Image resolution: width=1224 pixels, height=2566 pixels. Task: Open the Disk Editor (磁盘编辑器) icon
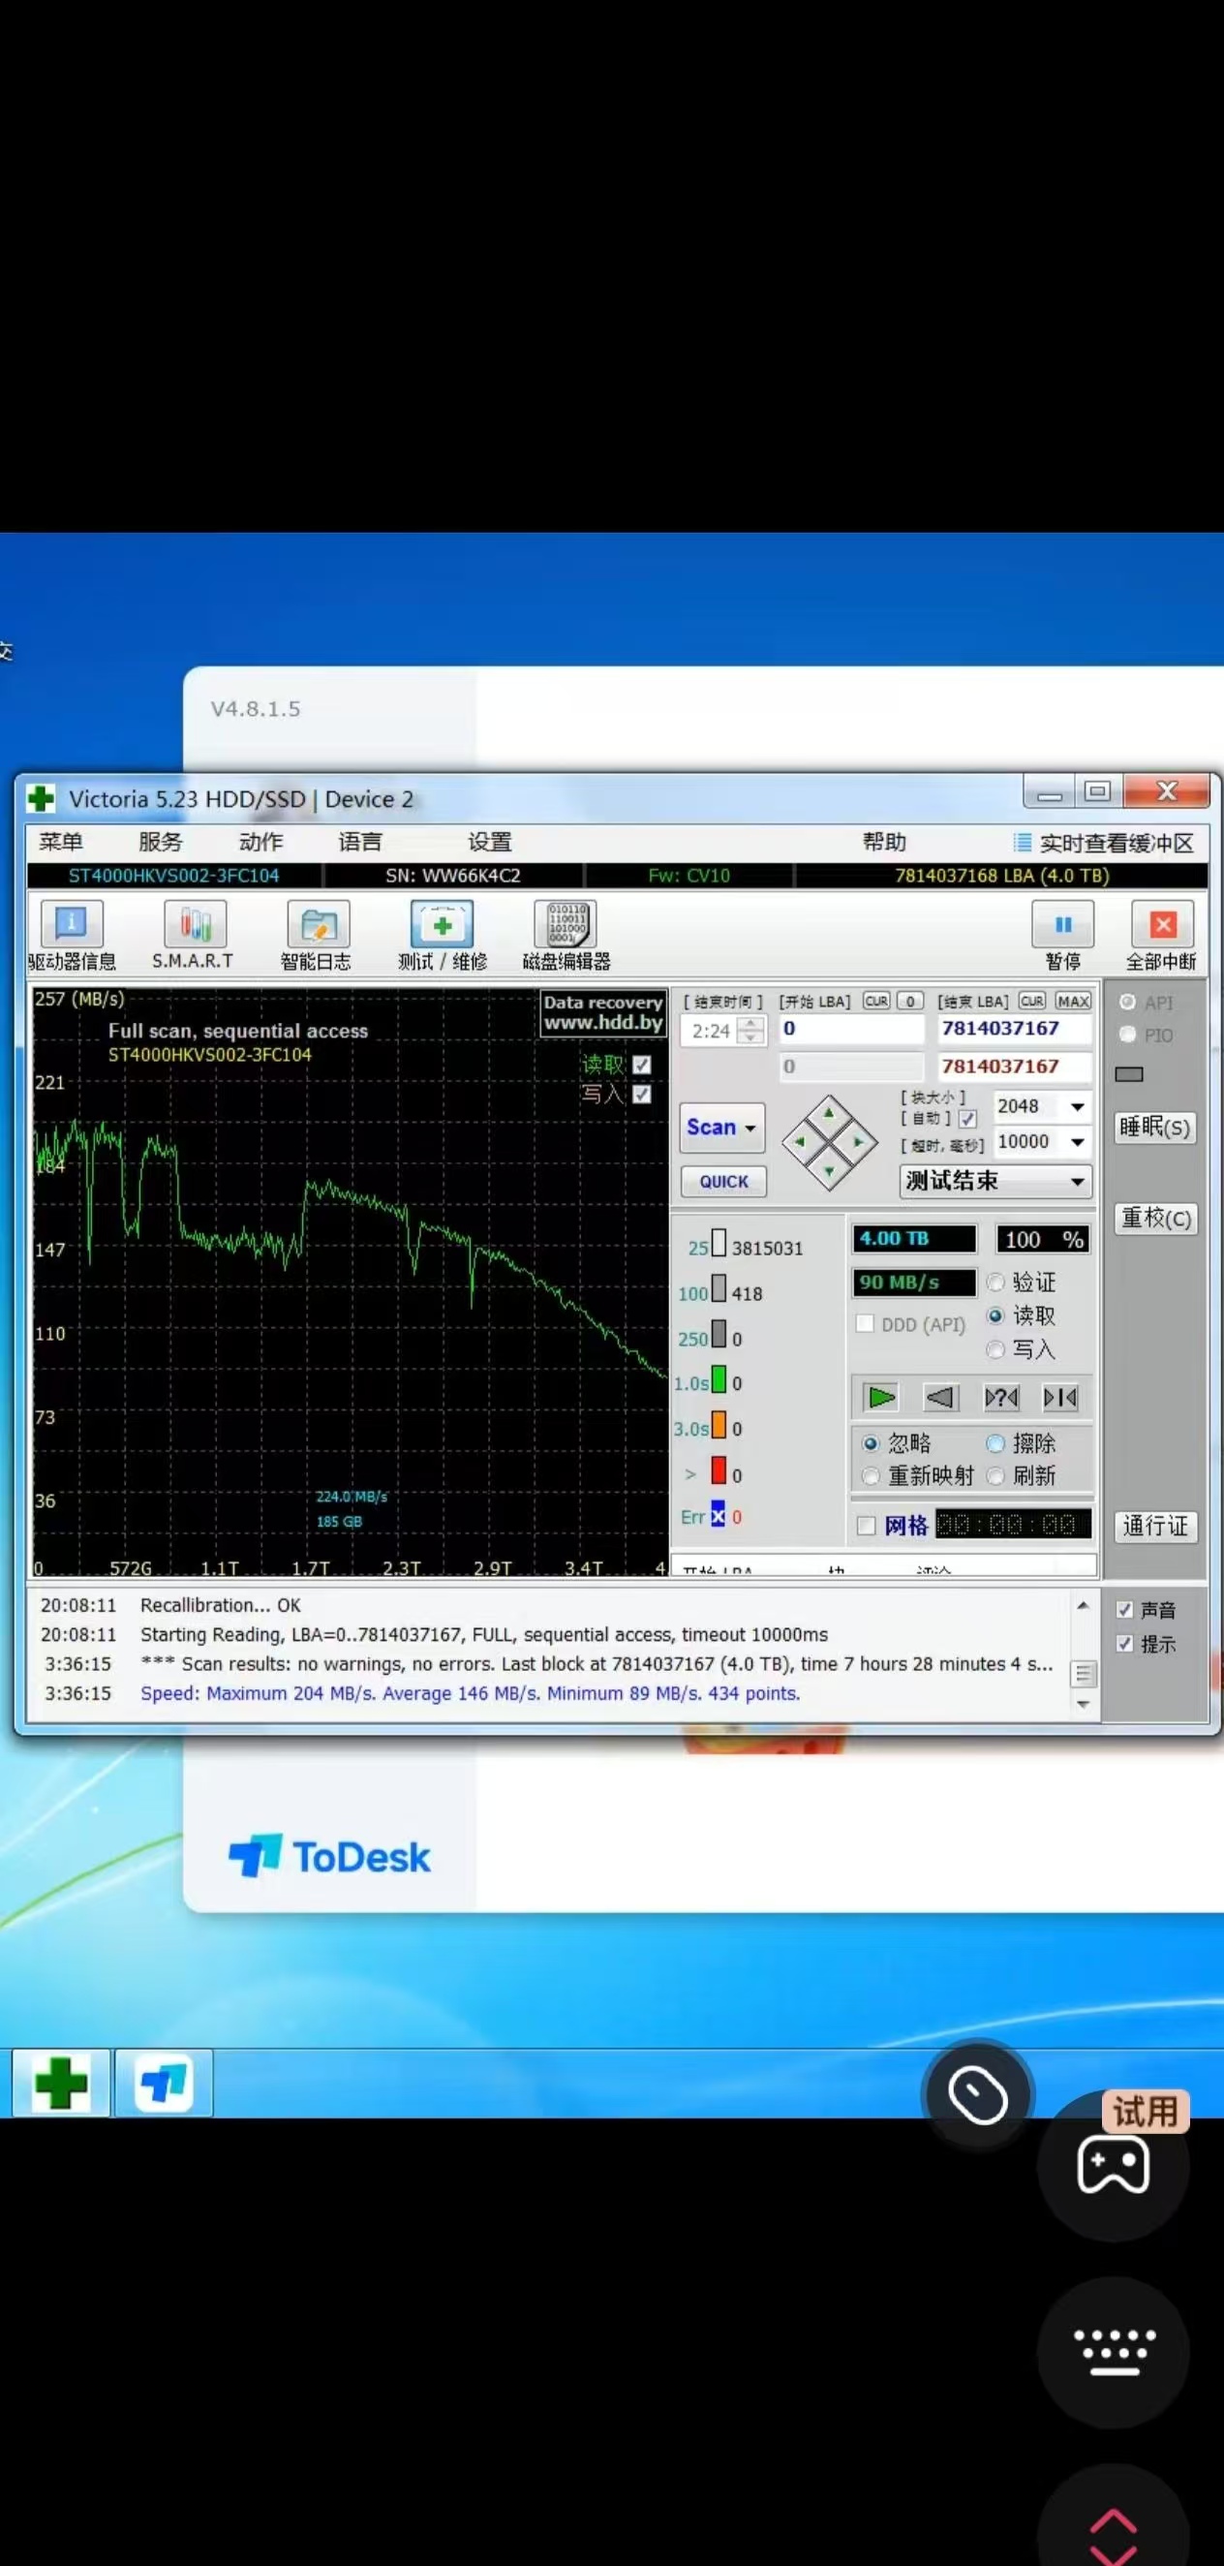click(565, 926)
